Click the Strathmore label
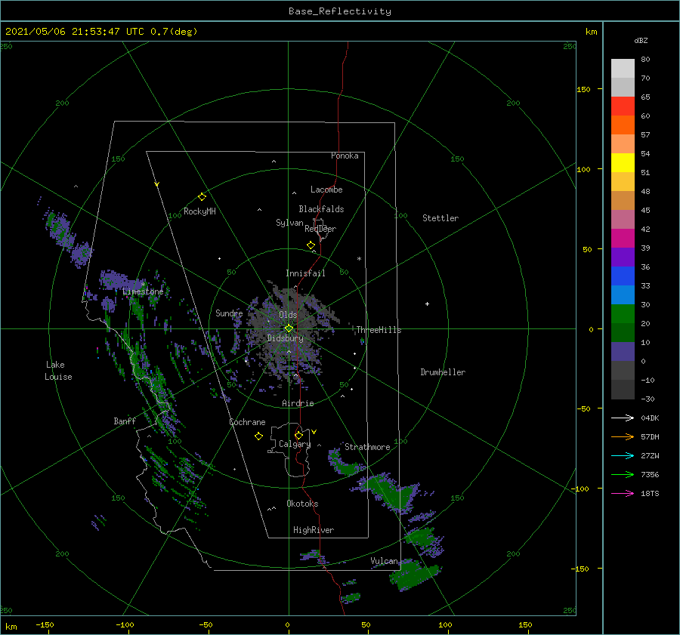 (x=367, y=447)
